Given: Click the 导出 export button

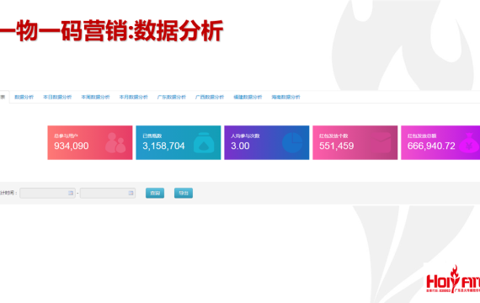Looking at the screenshot, I should 184,193.
